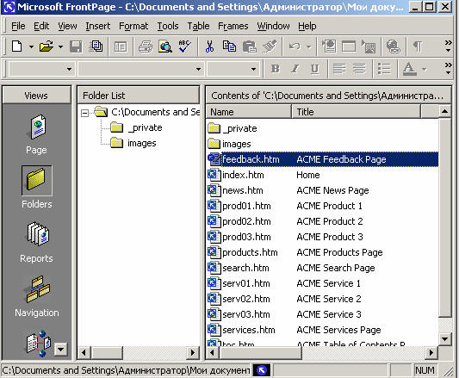Open the Help menu
The image size is (459, 378).
pyautogui.click(x=307, y=26)
